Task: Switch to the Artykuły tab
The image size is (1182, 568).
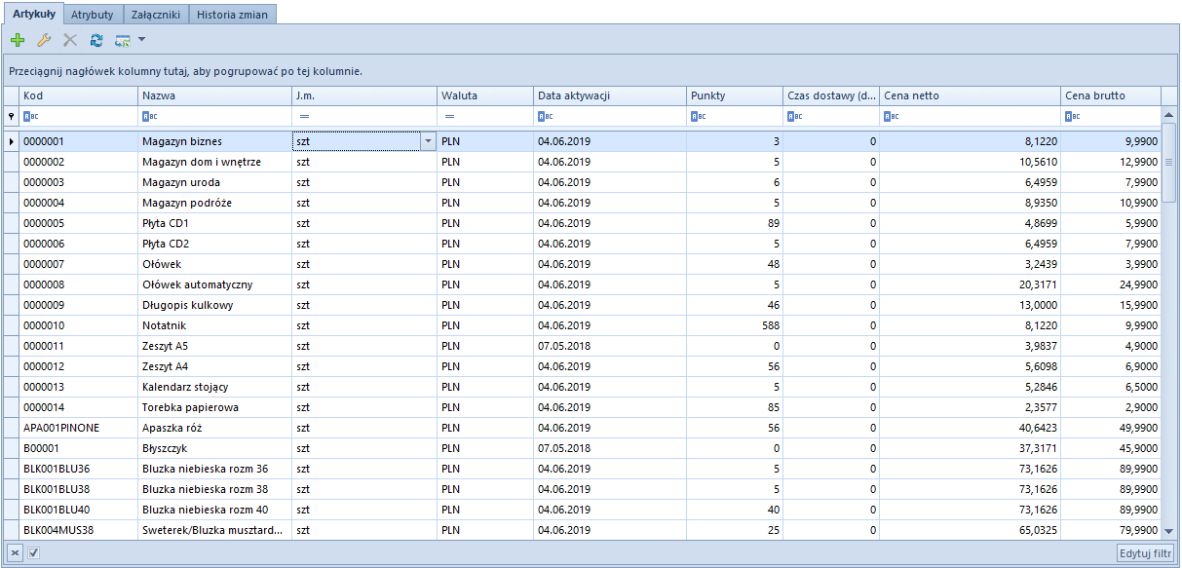Action: (33, 14)
